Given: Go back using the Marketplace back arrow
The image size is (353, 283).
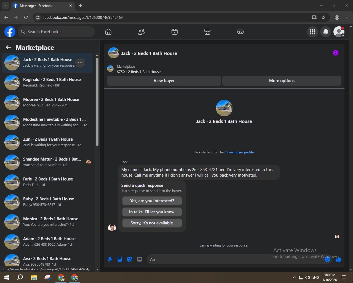Looking at the screenshot, I should [9, 48].
